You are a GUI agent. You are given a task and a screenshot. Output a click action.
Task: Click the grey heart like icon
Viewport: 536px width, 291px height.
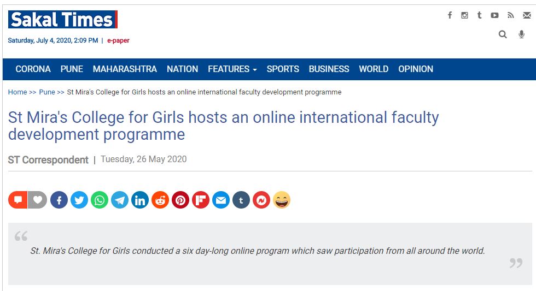tap(37, 200)
